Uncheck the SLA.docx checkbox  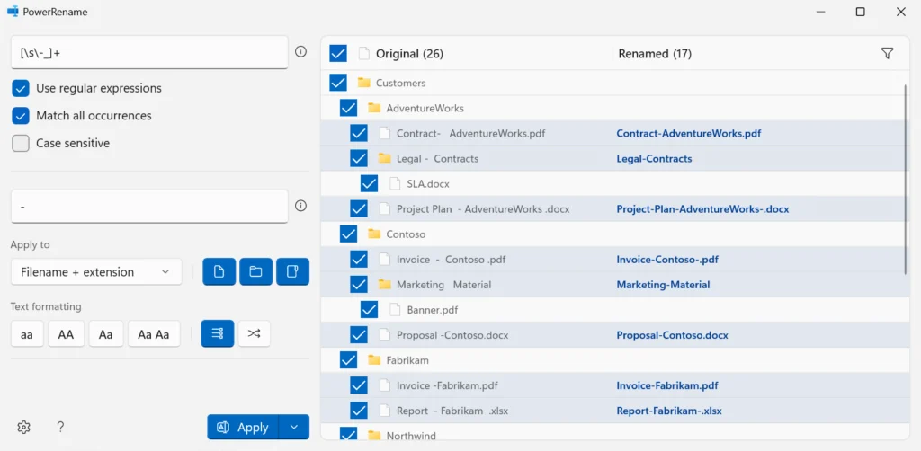click(370, 183)
